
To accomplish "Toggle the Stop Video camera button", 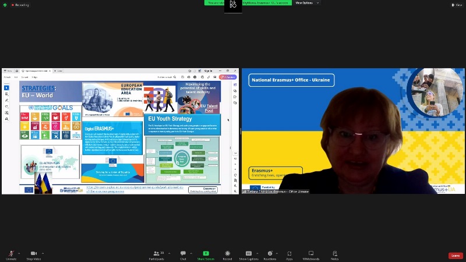I will (x=33, y=254).
